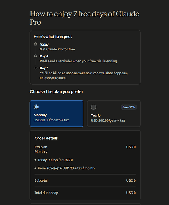Select the Yearly plan radio button
Screen dimensions: 169x205
(x=94, y=107)
